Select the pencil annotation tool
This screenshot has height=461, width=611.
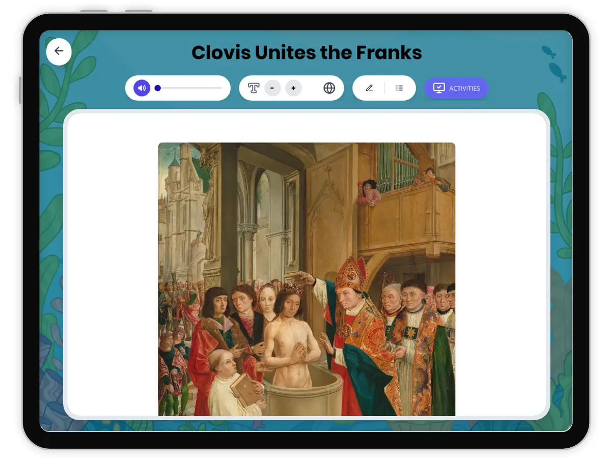[x=369, y=88]
